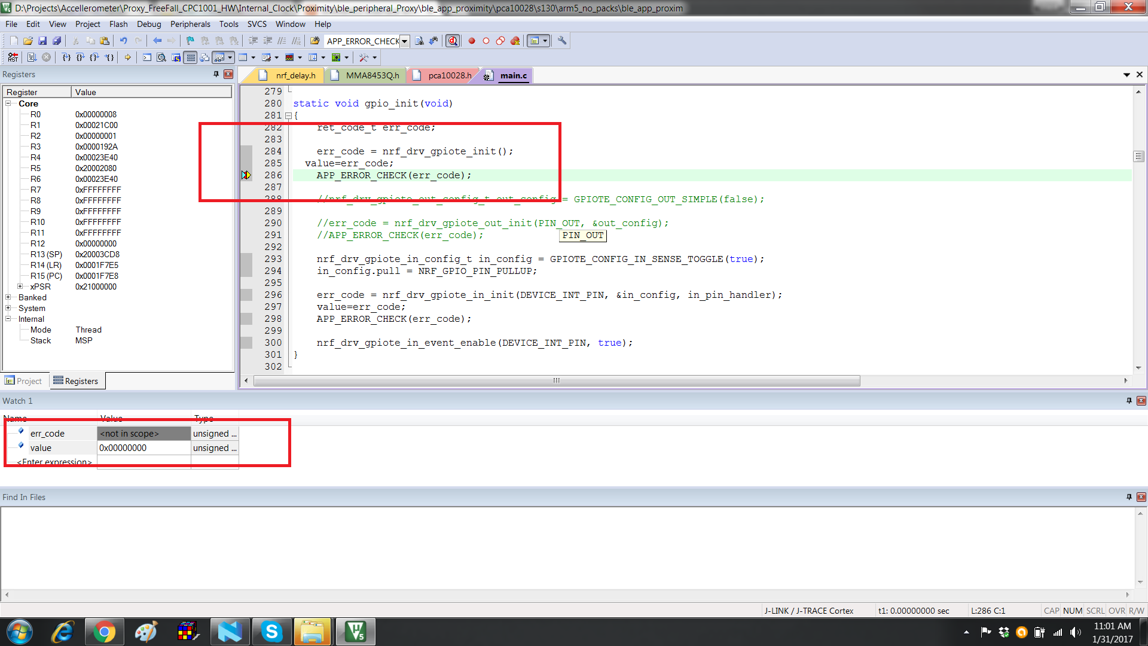
Task: Create a new file from the toolbar
Action: [x=14, y=41]
